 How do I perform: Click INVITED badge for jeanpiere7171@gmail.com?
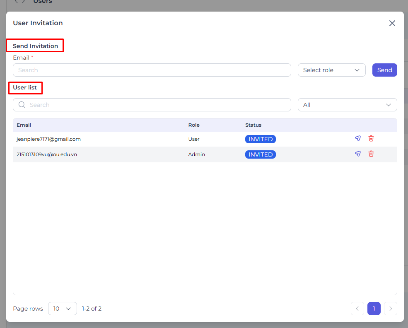click(x=261, y=139)
